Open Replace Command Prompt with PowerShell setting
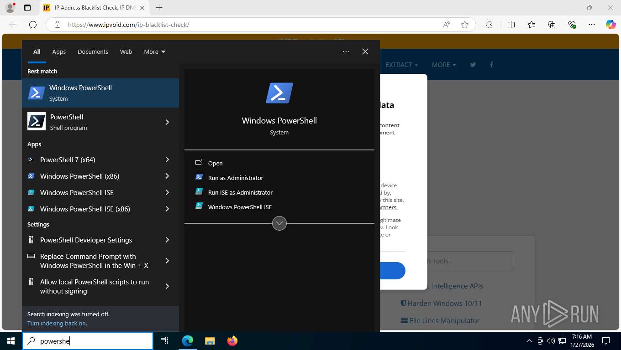621x350 pixels. 89,261
